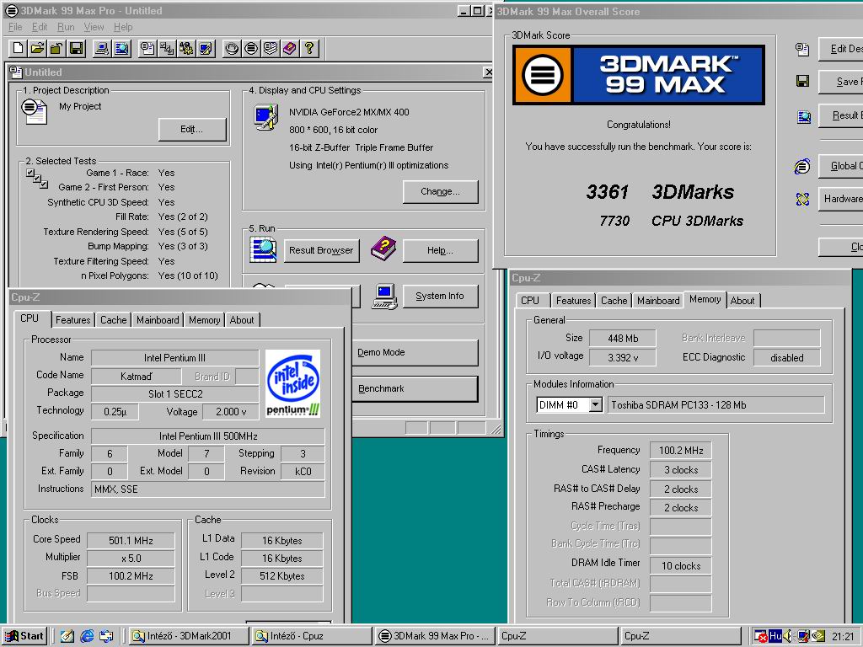
Task: Open the Edit menu
Action: 40,27
